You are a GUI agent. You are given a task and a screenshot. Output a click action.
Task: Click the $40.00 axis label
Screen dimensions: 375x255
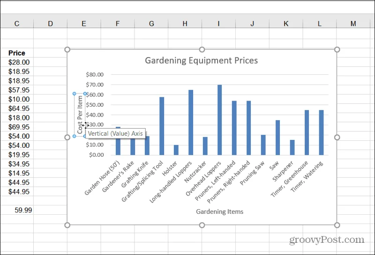coord(95,115)
